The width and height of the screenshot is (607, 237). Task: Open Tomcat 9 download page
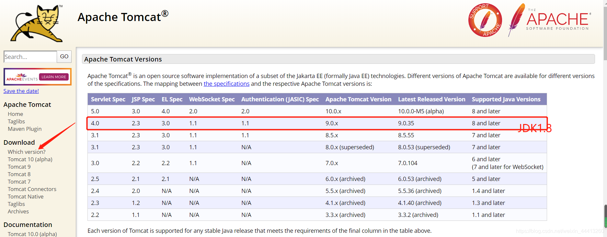pyautogui.click(x=19, y=167)
